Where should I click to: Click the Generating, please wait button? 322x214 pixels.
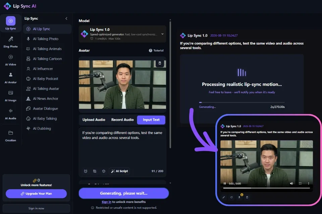pyautogui.click(x=124, y=193)
